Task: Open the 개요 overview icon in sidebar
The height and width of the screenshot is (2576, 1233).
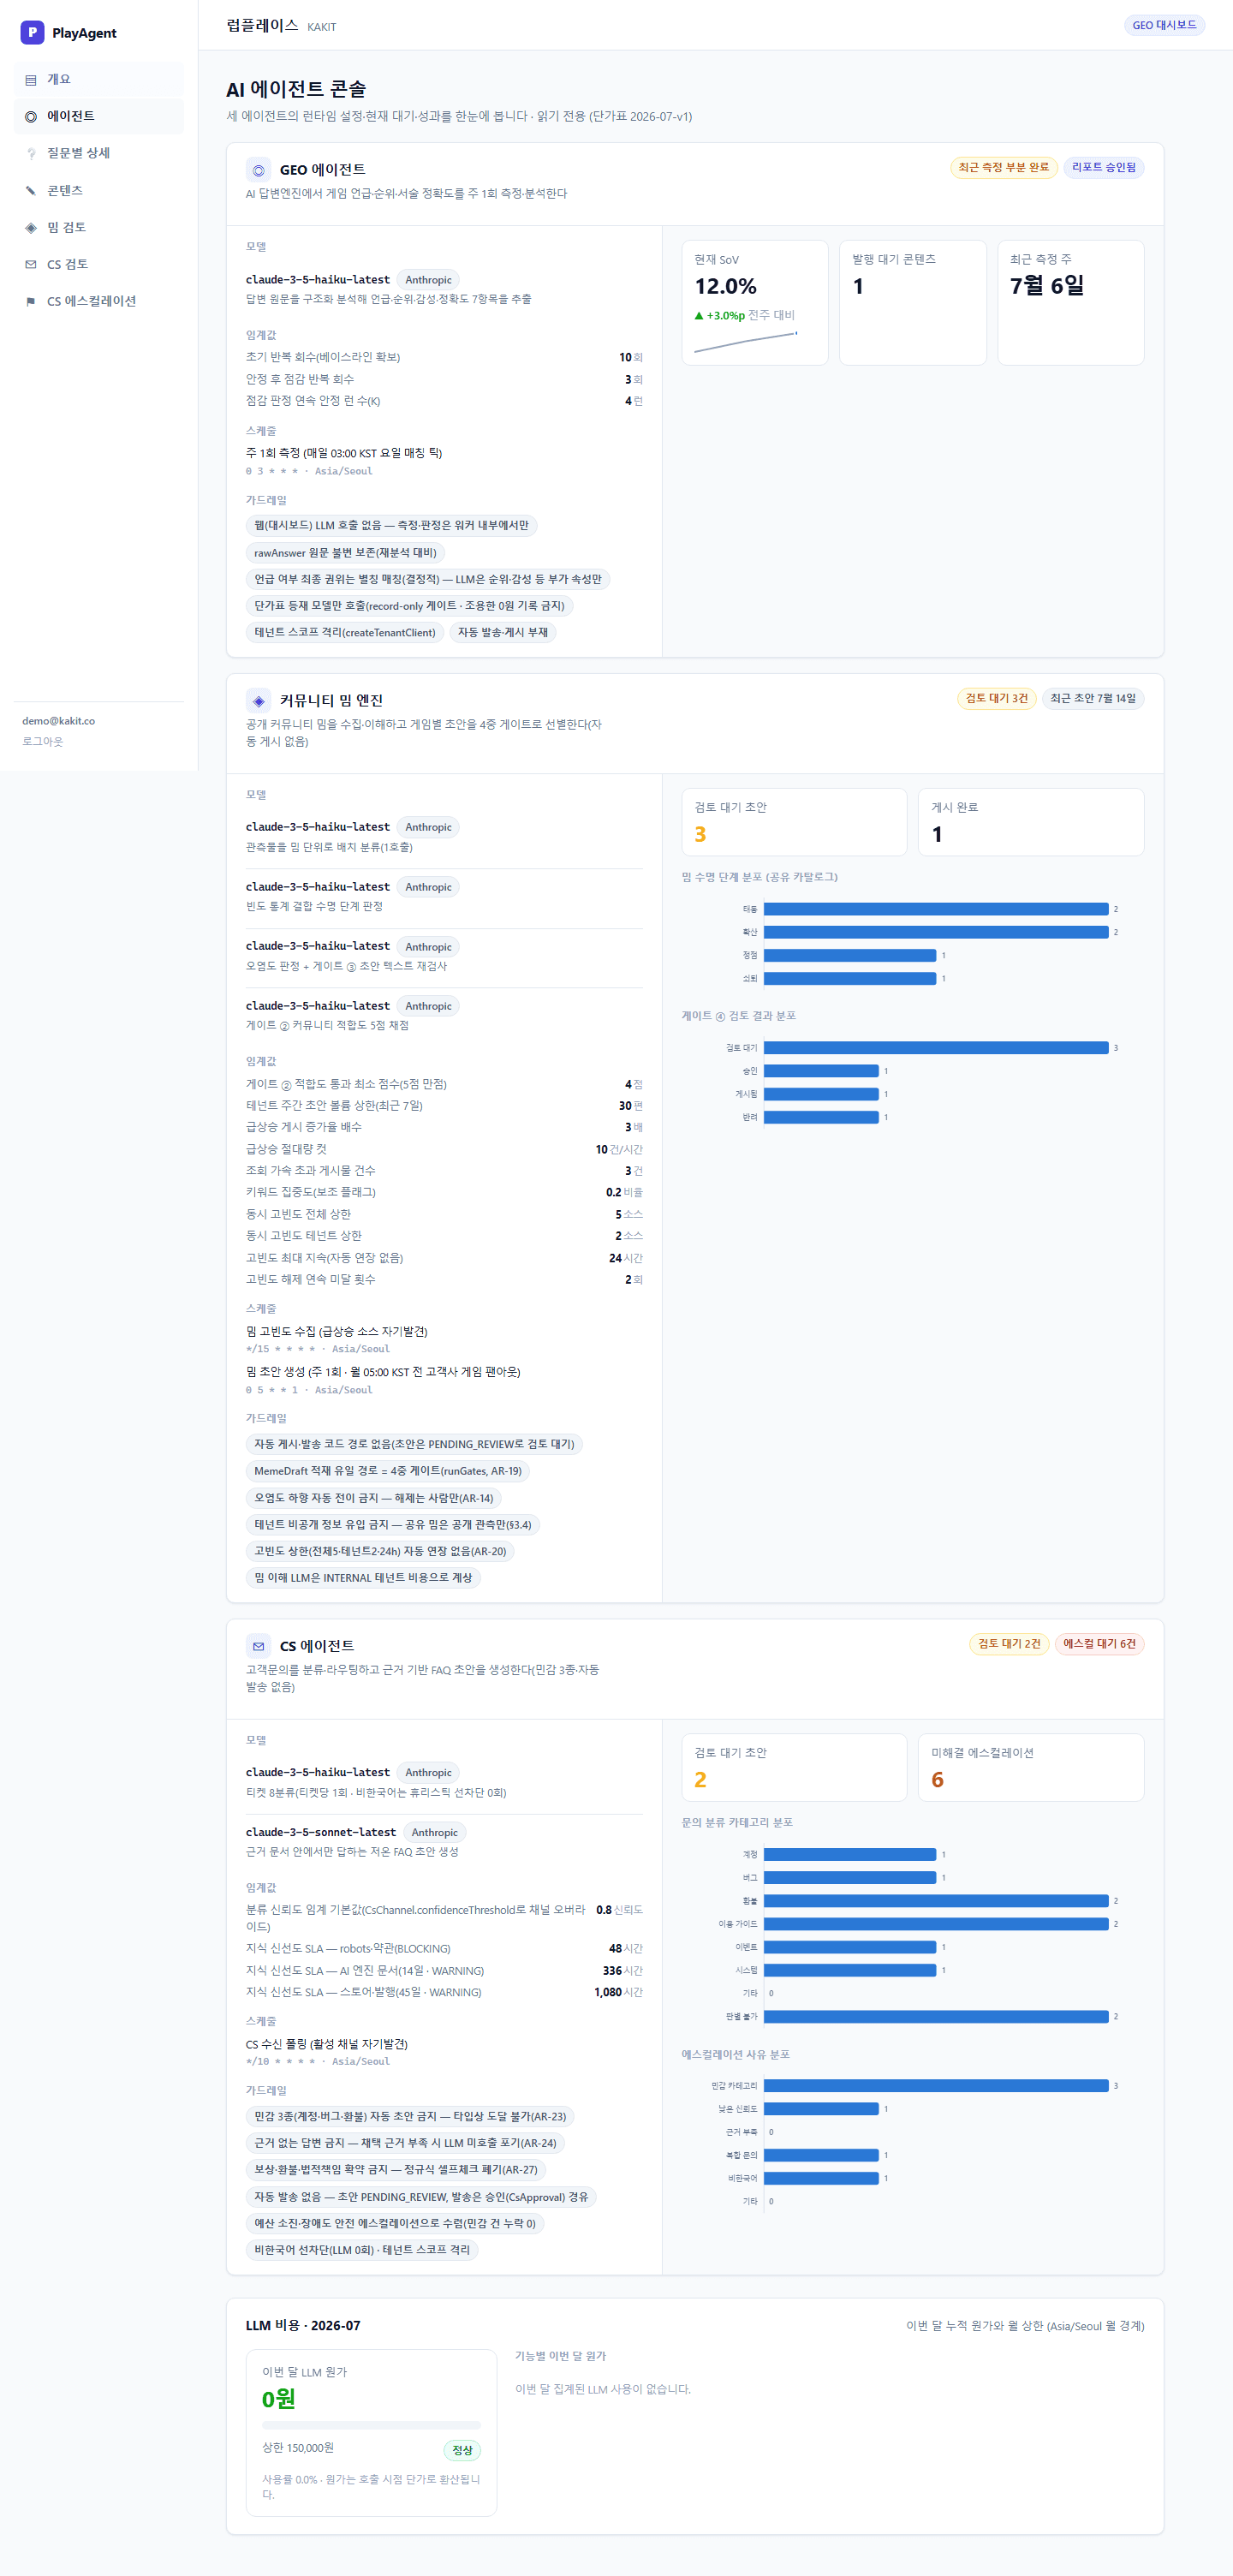Action: (x=31, y=80)
